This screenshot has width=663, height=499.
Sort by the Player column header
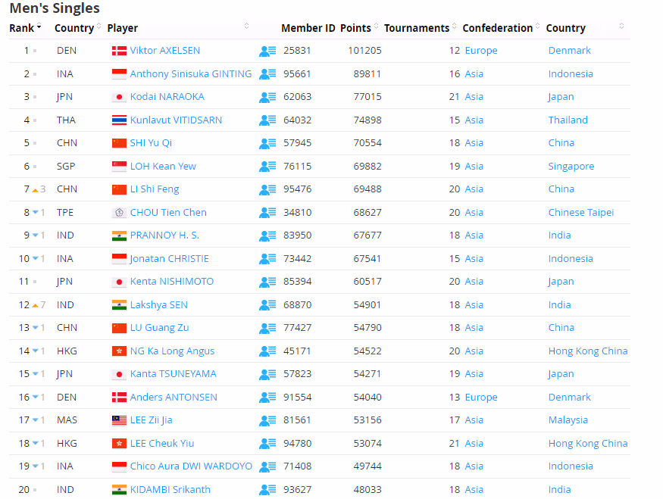tap(123, 28)
